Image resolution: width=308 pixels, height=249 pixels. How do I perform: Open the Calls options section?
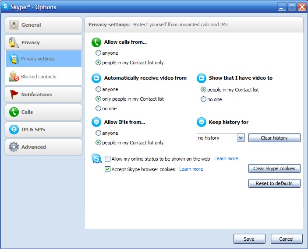[44, 112]
